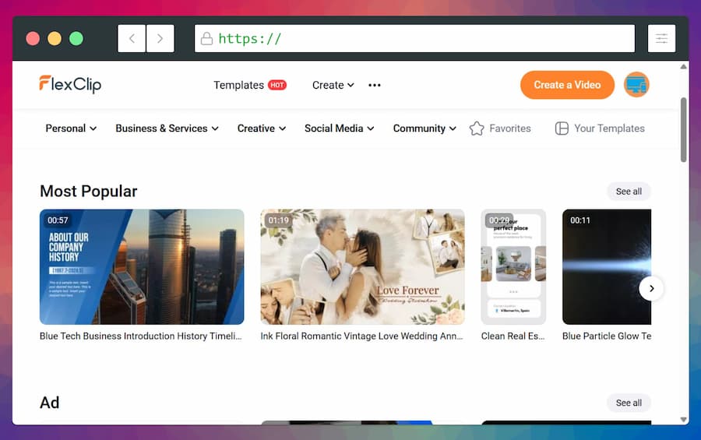Click the Favorites star icon
This screenshot has width=701, height=440.
coord(477,128)
